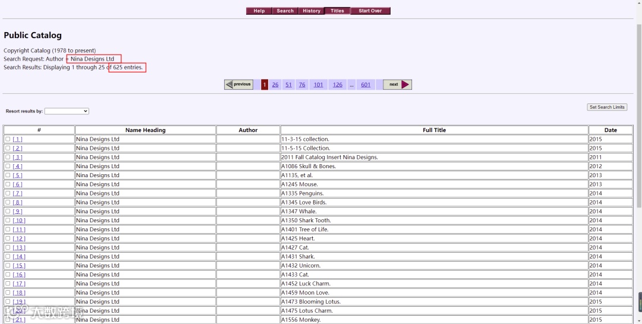Go to the Search page
The height and width of the screenshot is (324, 642).
(285, 11)
